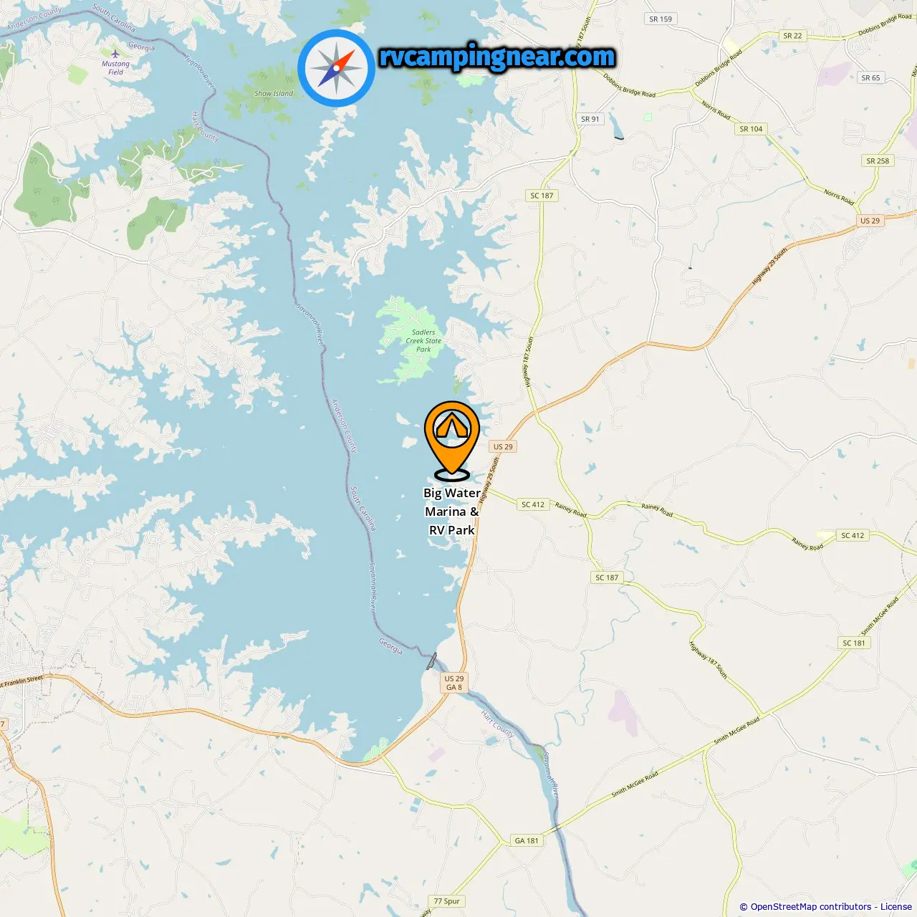Open the License link

(x=896, y=906)
